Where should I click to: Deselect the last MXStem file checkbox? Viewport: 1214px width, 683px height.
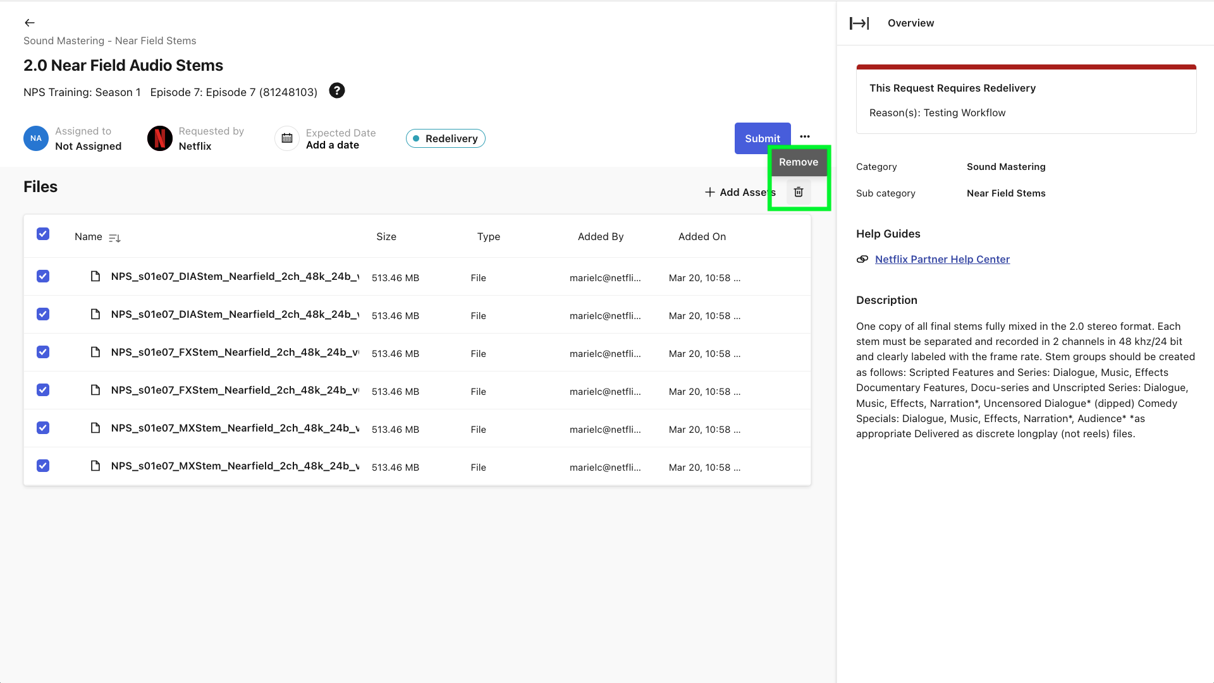click(x=42, y=466)
